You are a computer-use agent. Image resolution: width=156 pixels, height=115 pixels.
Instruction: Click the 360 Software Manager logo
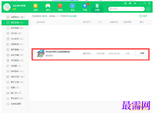(7, 7)
